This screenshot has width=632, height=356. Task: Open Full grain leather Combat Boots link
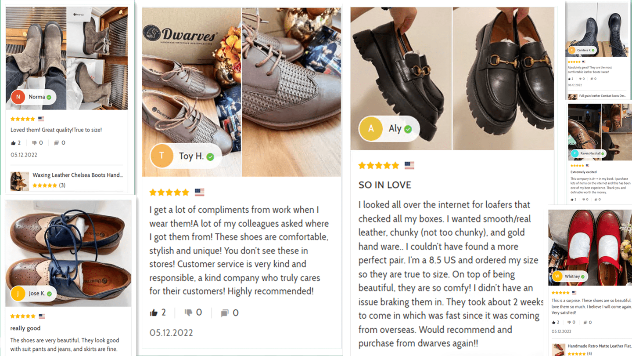click(603, 96)
